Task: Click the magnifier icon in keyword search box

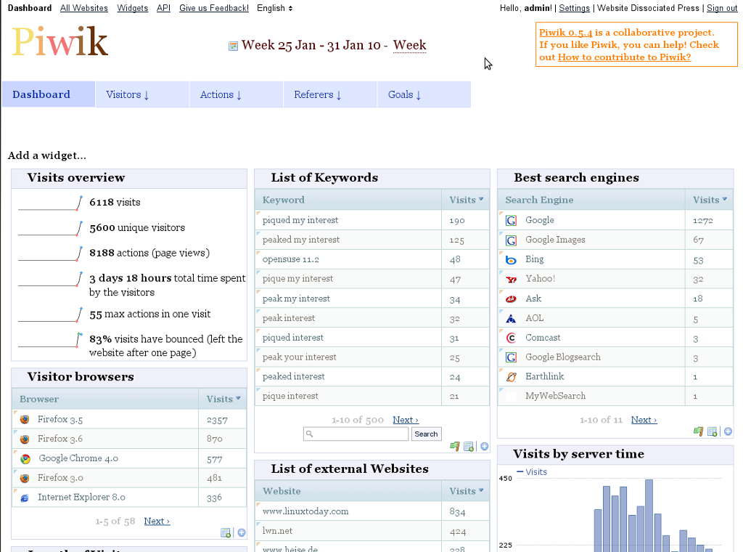Action: pos(309,434)
